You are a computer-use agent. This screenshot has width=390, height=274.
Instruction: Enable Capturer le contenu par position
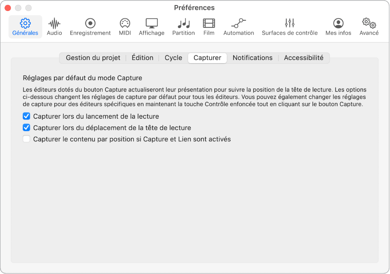pyautogui.click(x=27, y=139)
